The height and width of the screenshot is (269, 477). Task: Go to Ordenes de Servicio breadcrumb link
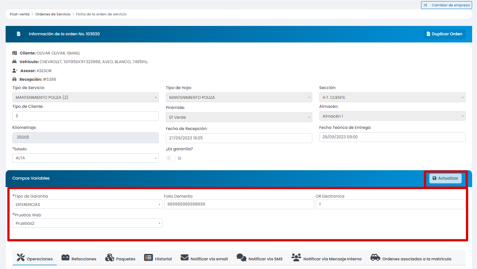(x=53, y=14)
